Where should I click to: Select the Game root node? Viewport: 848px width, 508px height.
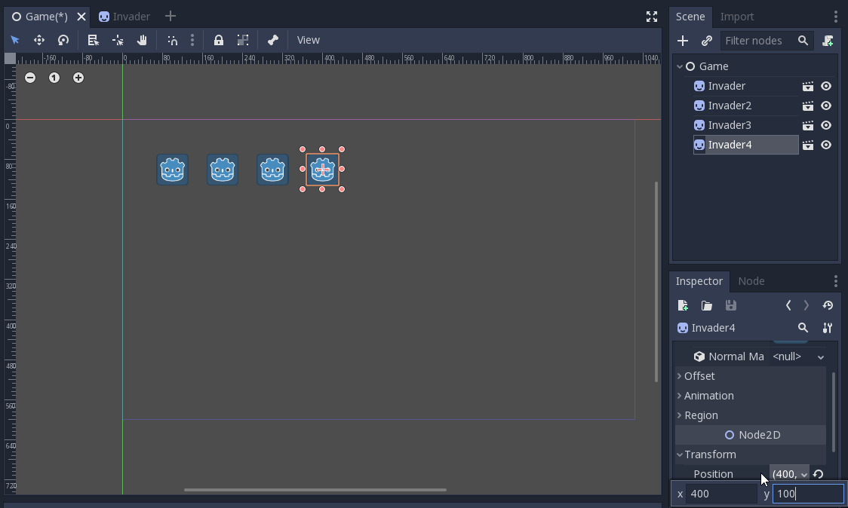point(714,66)
